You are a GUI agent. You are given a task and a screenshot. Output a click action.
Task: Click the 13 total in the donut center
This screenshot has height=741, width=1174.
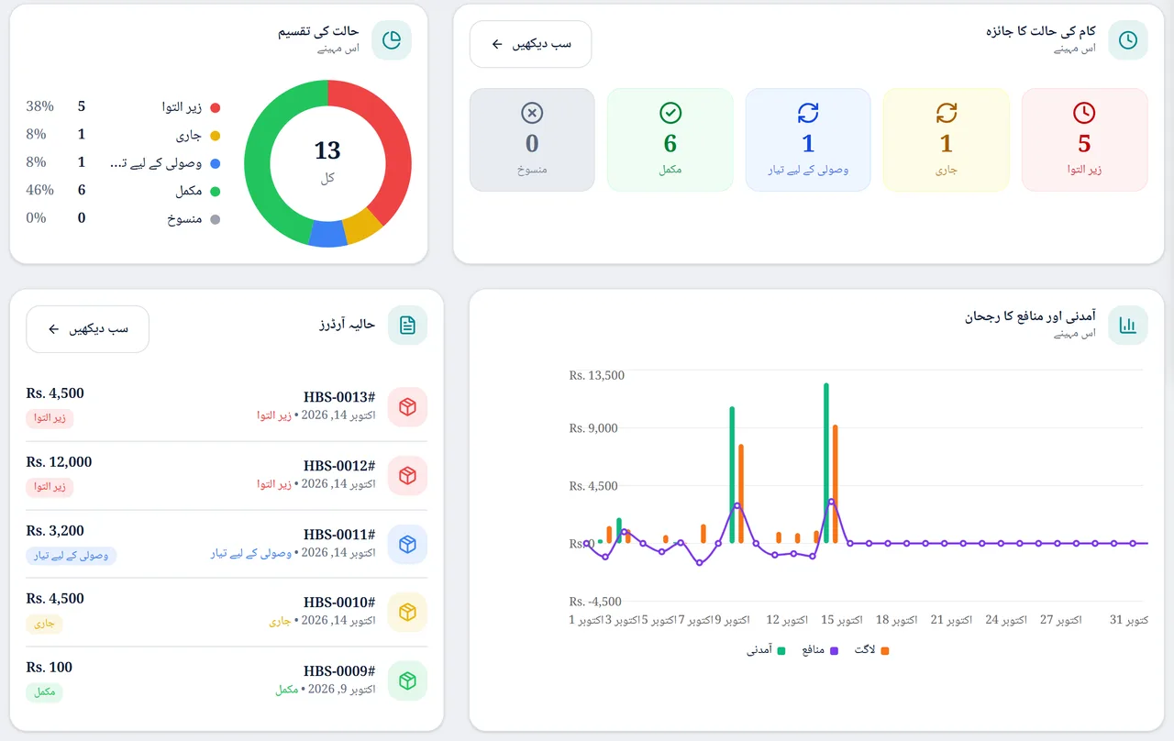tap(327, 150)
